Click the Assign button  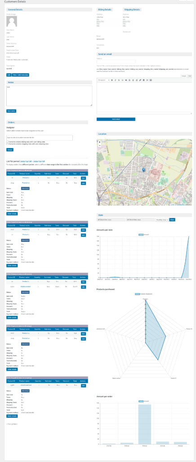click(x=10, y=150)
